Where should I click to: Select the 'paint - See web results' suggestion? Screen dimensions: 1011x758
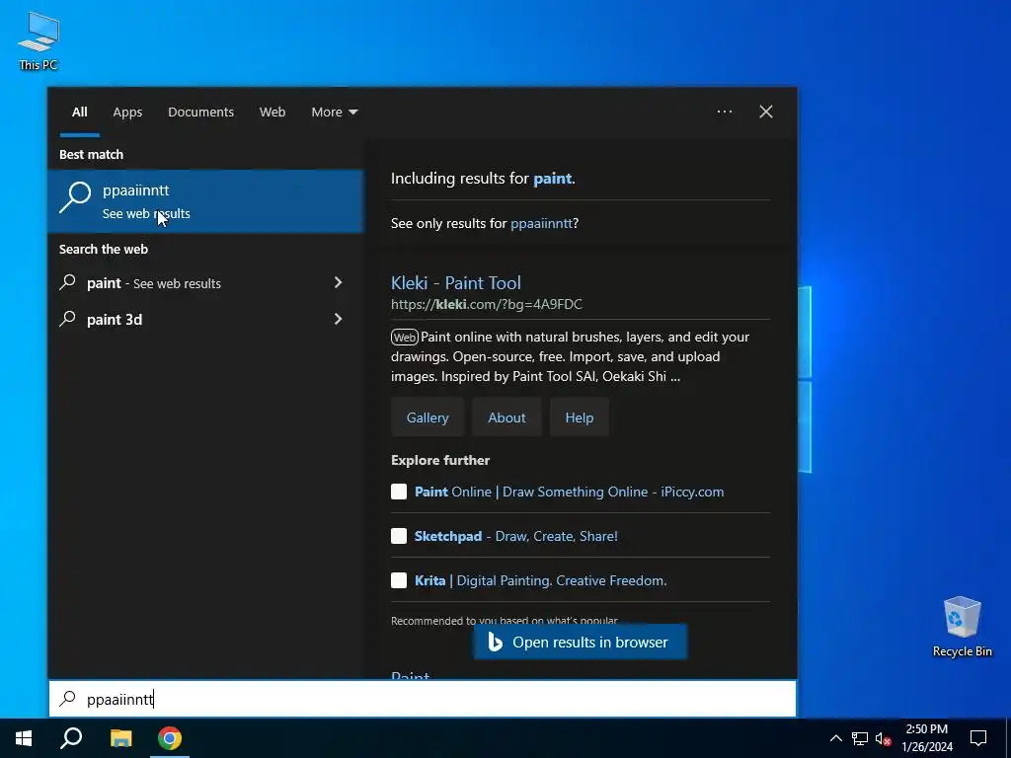coord(205,283)
